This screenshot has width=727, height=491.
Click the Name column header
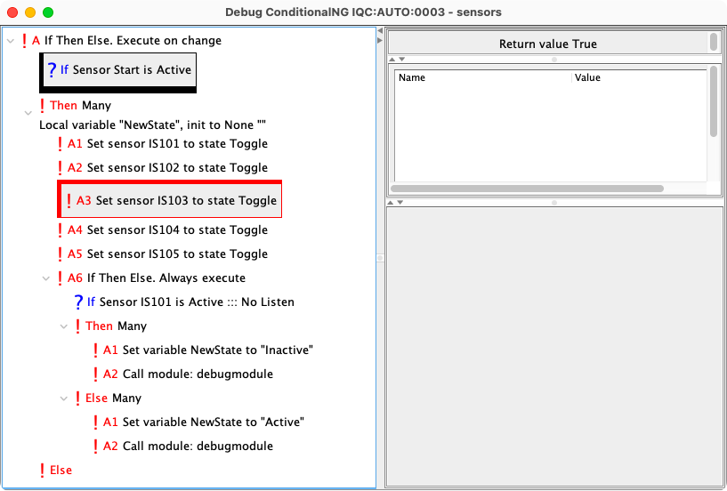[481, 77]
